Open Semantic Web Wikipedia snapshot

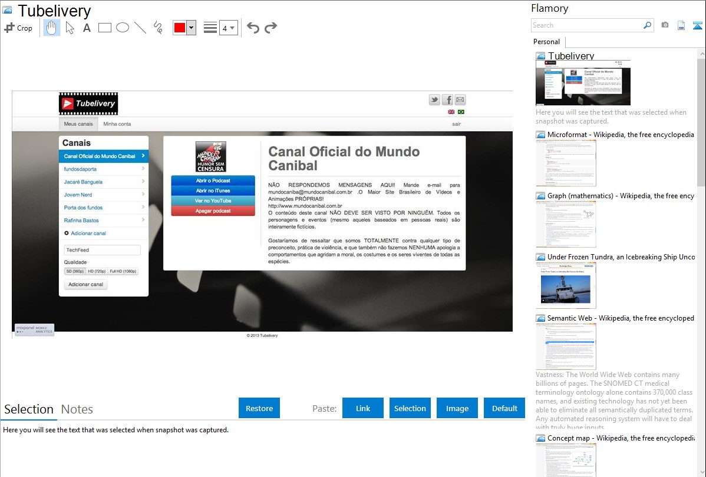(566, 346)
